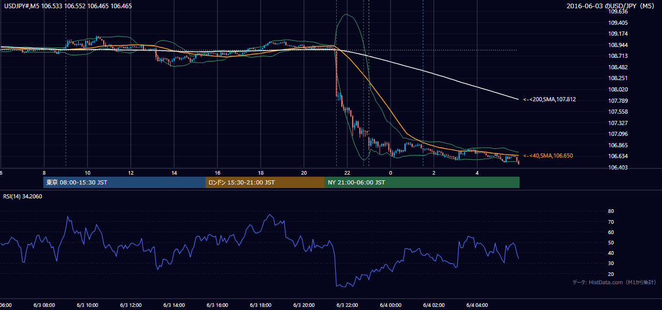Viewport: 662px width, 310px height.
Task: Click the 6/4 04:00 bottom time label
Action: pos(477,305)
